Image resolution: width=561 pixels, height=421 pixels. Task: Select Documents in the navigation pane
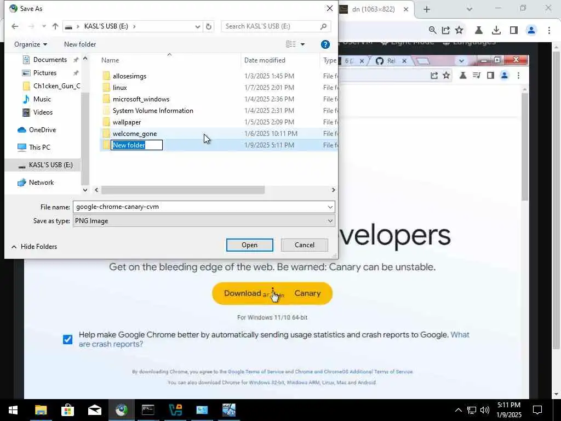[x=50, y=60]
